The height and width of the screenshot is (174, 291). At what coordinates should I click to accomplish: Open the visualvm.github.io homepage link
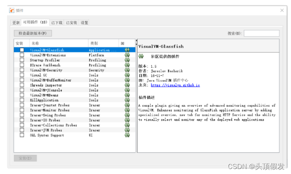[x=175, y=85]
